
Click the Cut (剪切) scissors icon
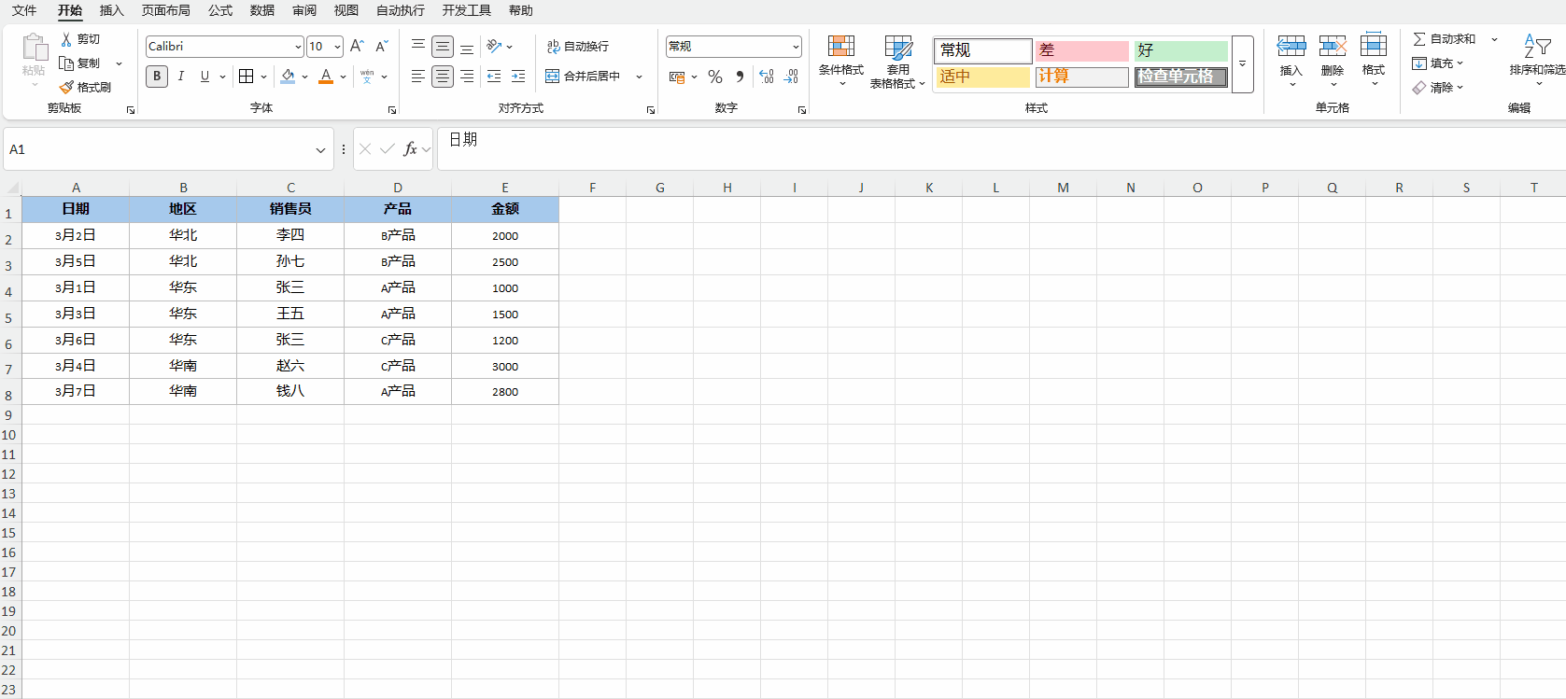click(x=66, y=39)
